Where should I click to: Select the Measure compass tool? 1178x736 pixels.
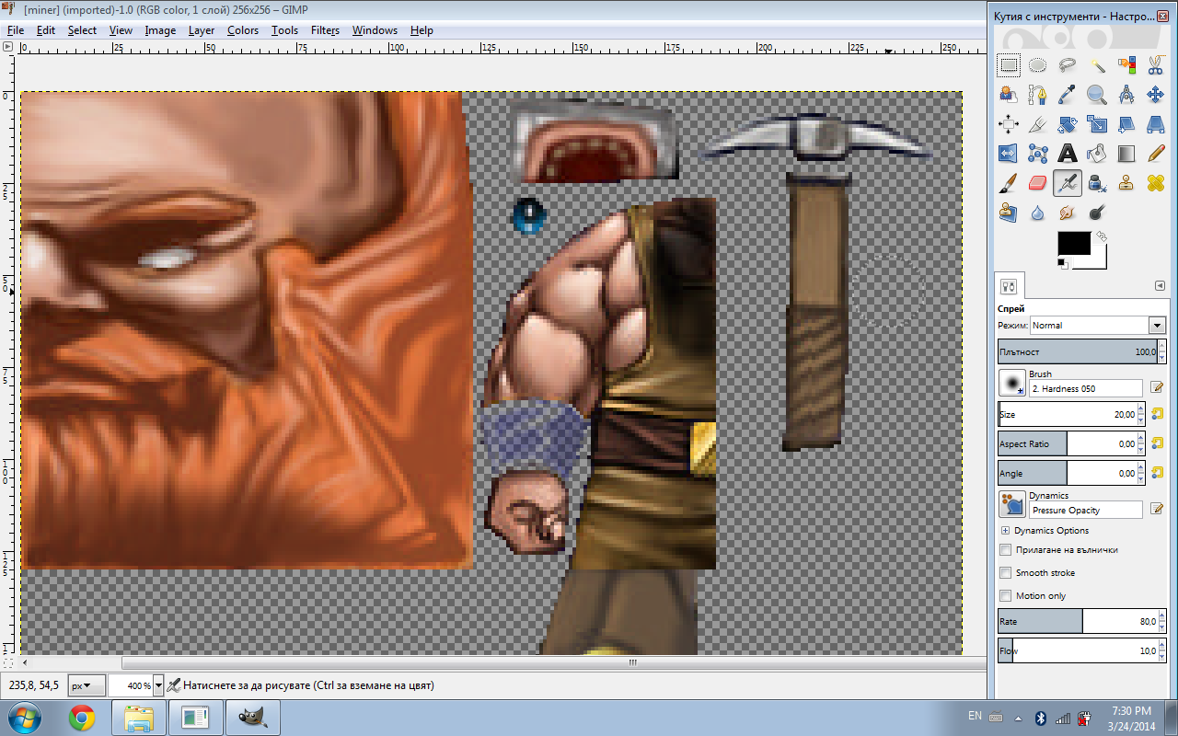(1126, 95)
